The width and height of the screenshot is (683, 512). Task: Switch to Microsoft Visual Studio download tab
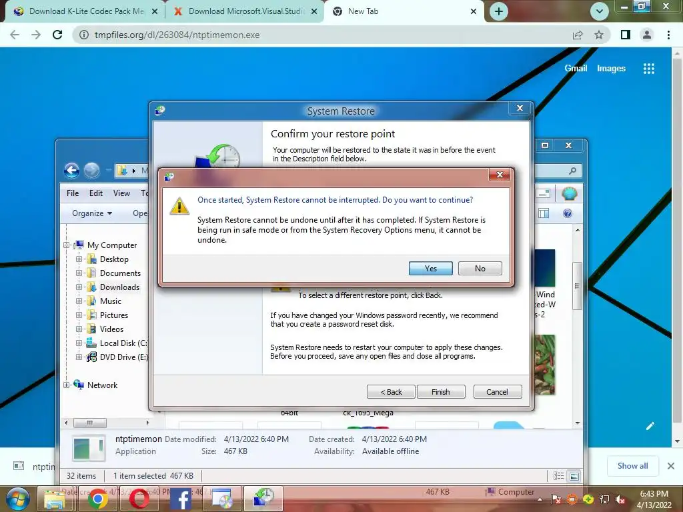pos(245,11)
